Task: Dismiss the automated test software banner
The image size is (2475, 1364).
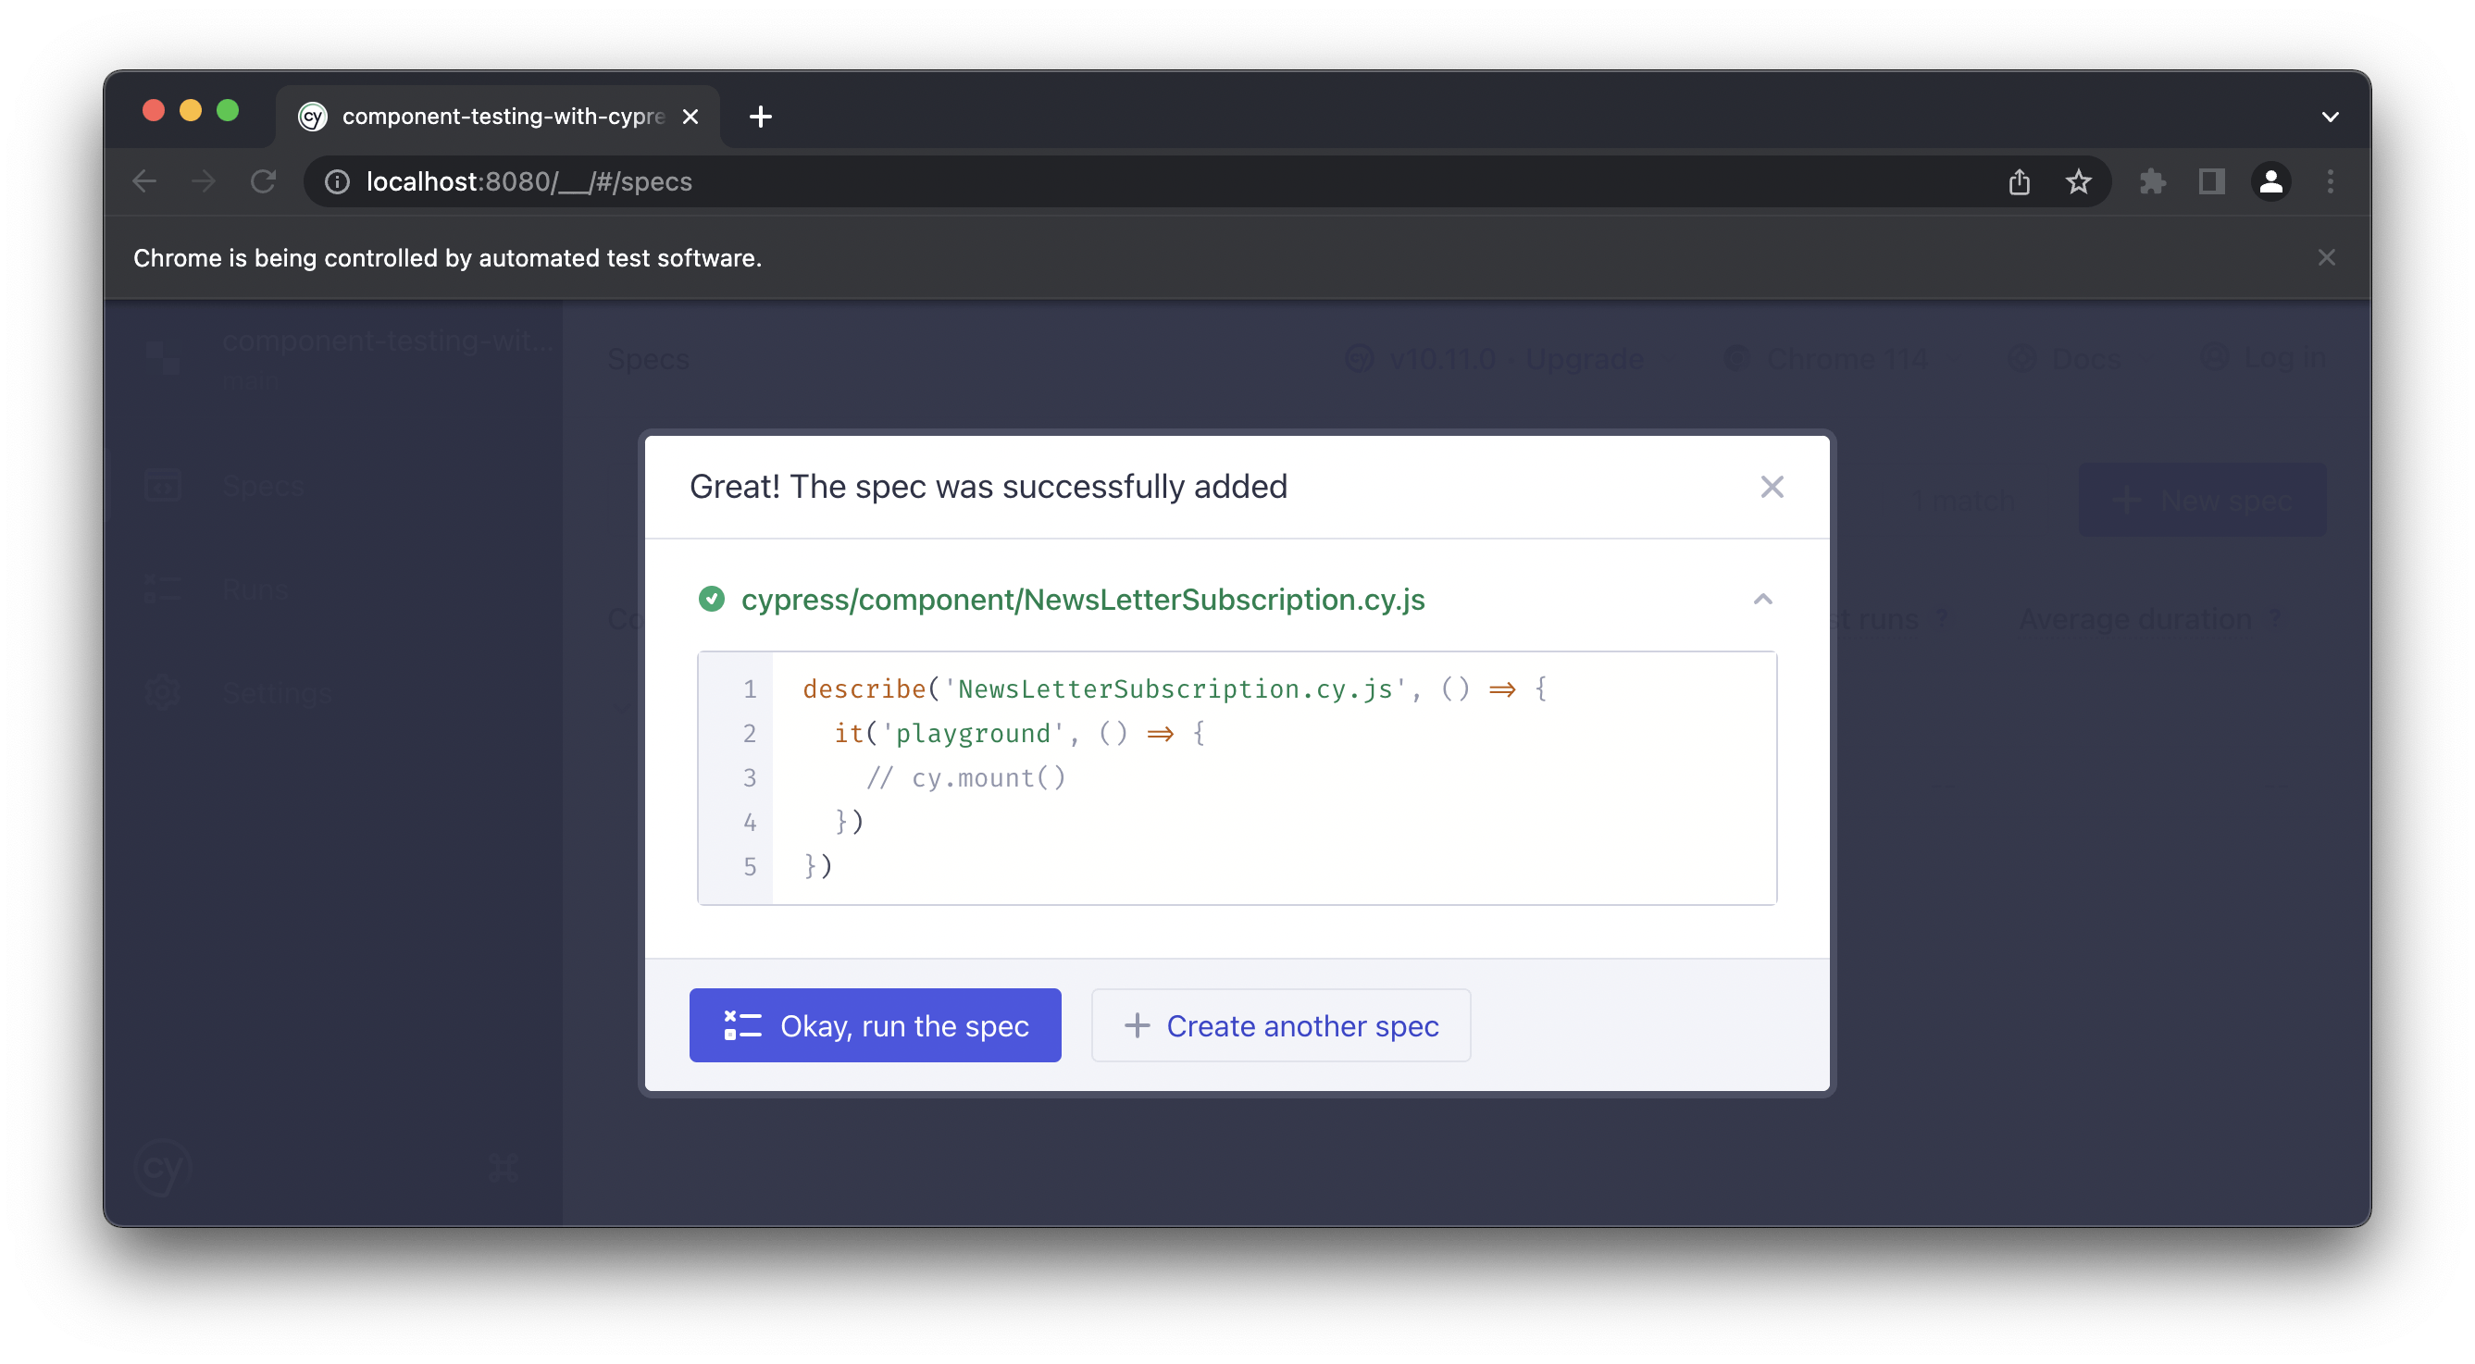Action: click(x=2326, y=256)
